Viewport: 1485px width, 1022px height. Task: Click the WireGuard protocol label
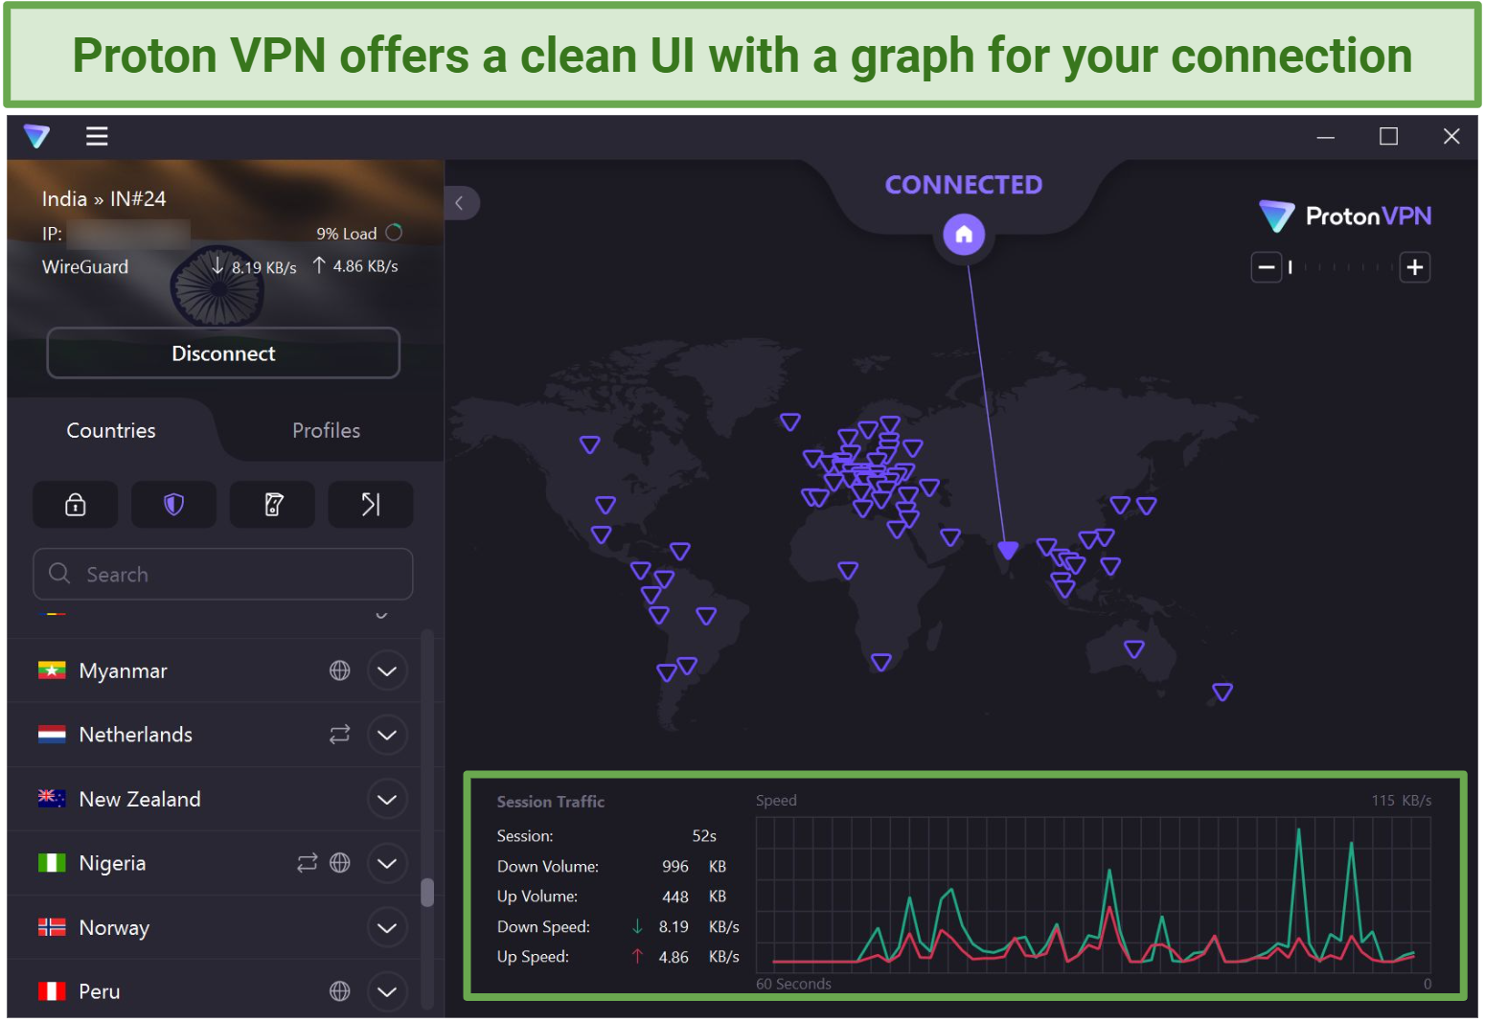[x=85, y=267]
